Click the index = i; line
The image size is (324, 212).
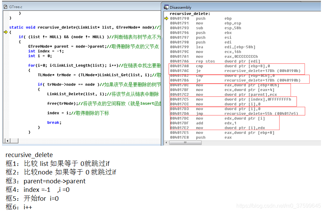click(78, 113)
